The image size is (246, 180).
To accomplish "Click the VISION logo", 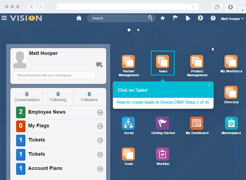I will point(26,18).
